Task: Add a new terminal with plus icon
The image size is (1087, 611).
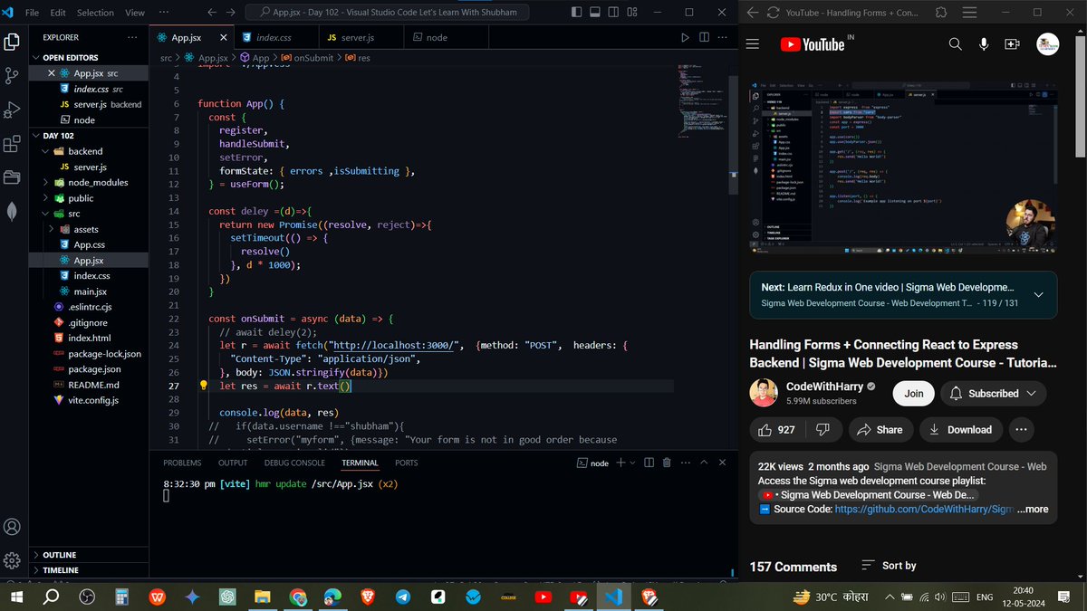Action: click(620, 463)
